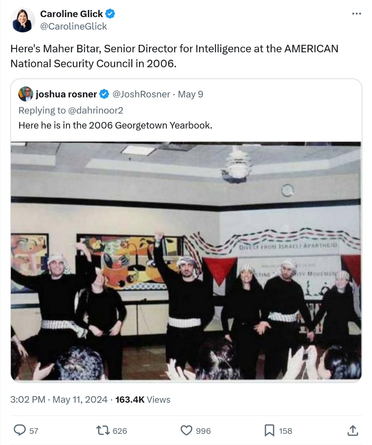Viewport: 372px width, 445px height.
Task: Click Caroline Glick's blue verified badge
Action: pos(110,14)
